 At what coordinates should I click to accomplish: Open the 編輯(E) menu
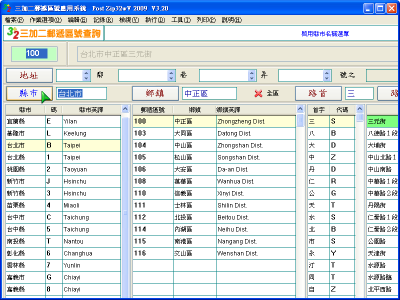pyautogui.click(x=77, y=20)
